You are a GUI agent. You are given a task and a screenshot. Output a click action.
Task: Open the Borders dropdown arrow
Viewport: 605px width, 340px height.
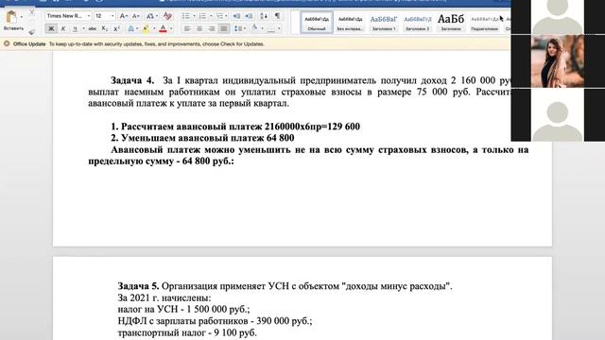279,28
